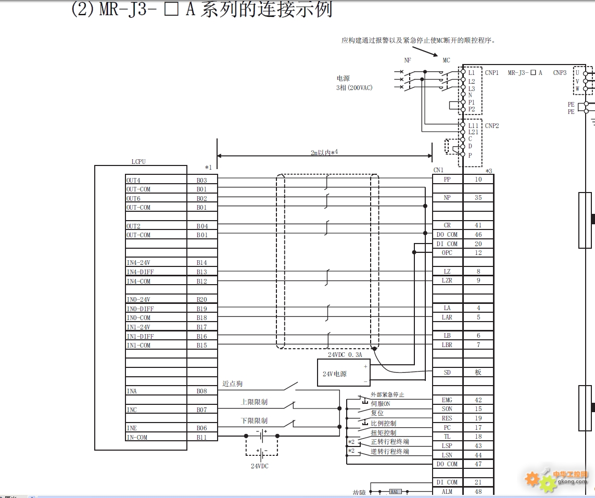Select the IN4-24V signal cell

pyautogui.click(x=156, y=262)
